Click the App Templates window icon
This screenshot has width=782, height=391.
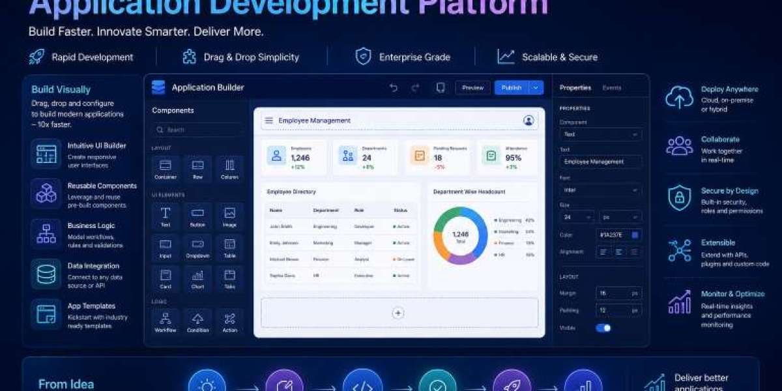tap(46, 314)
